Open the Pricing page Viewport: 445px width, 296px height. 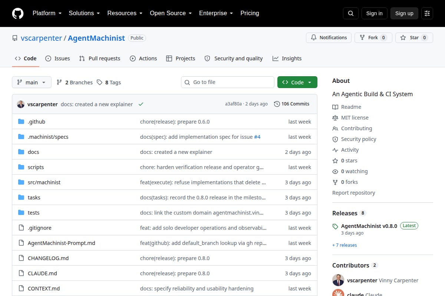250,13
